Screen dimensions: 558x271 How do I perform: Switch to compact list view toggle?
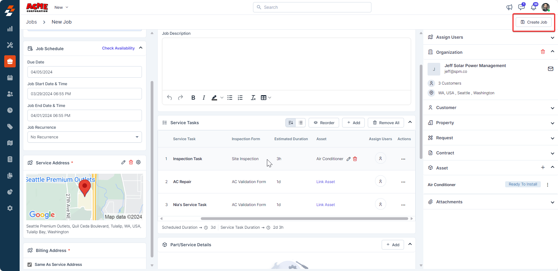coord(300,123)
